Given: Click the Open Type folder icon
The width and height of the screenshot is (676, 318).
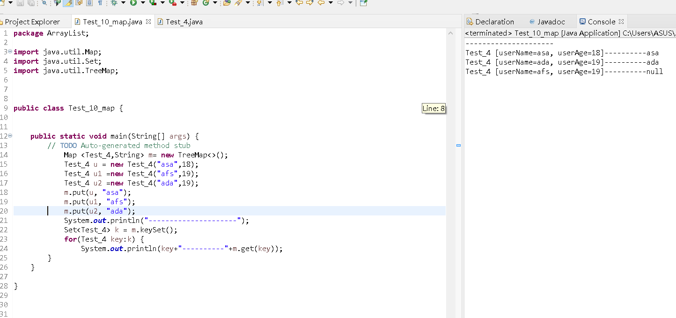Looking at the screenshot, I should [227, 3].
